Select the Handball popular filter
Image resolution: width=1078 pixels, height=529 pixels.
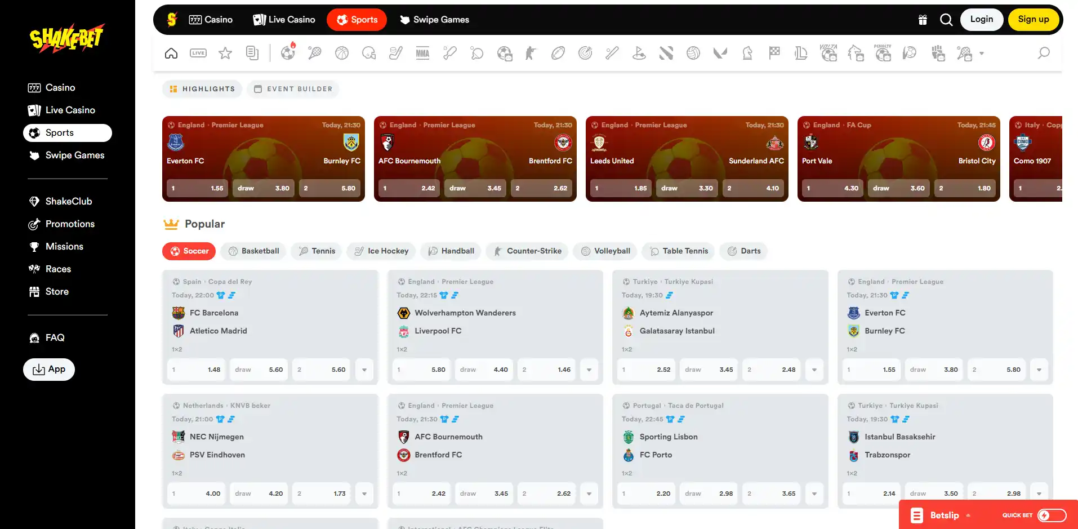tap(451, 251)
